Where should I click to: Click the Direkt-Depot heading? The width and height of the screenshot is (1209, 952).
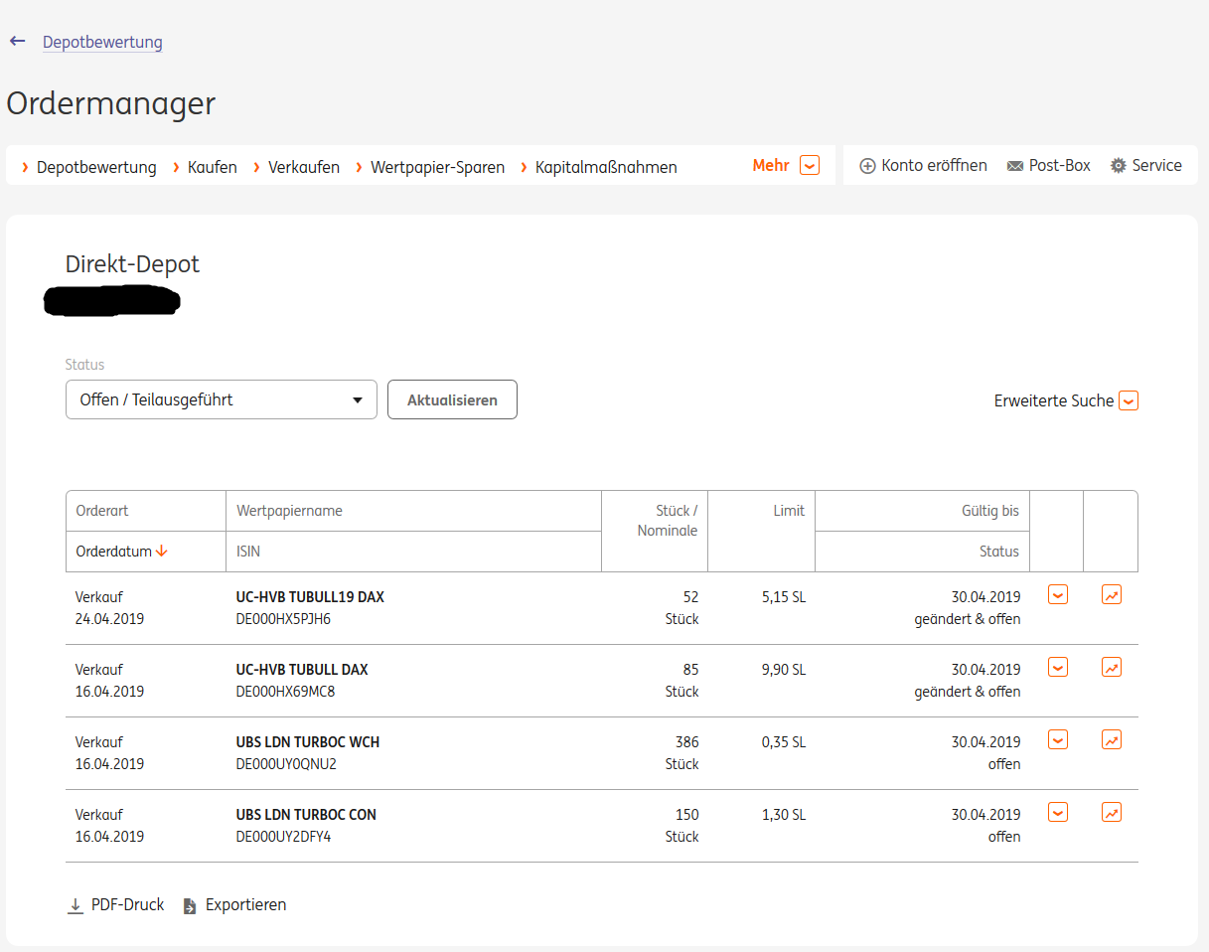[132, 264]
